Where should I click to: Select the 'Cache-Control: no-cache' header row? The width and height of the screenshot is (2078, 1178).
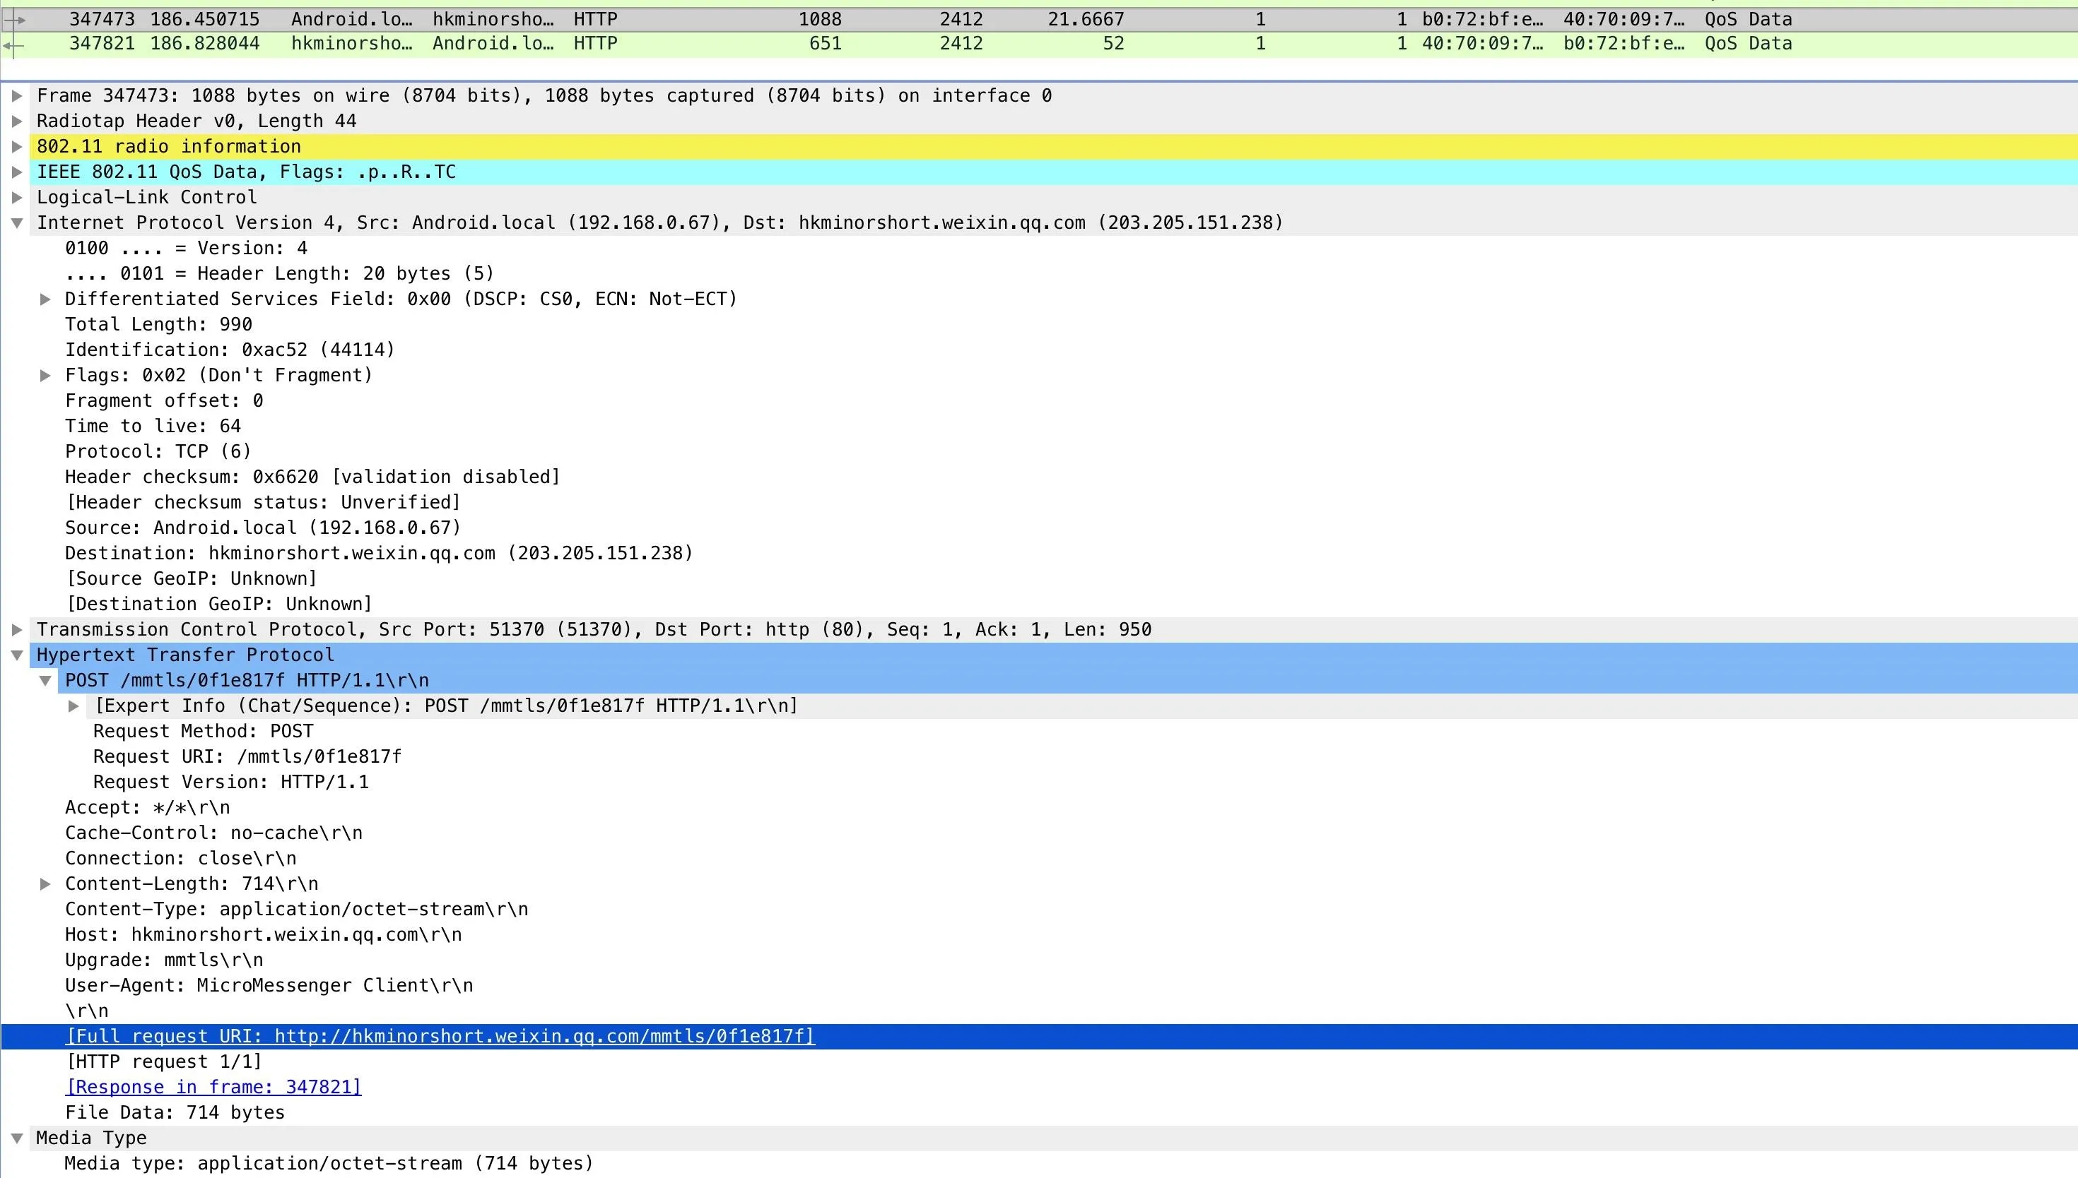point(213,833)
